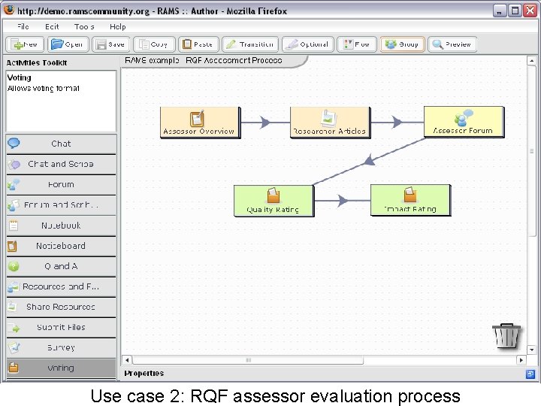Select the Notebook activity
This screenshot has height=406, width=541.
point(61,226)
